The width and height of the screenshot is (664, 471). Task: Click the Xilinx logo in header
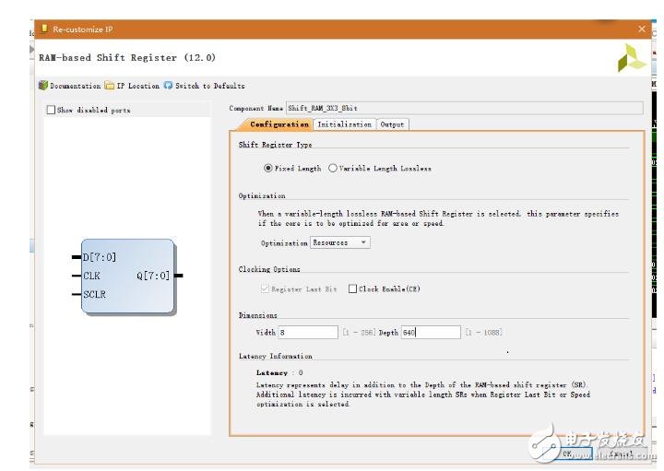tap(632, 57)
